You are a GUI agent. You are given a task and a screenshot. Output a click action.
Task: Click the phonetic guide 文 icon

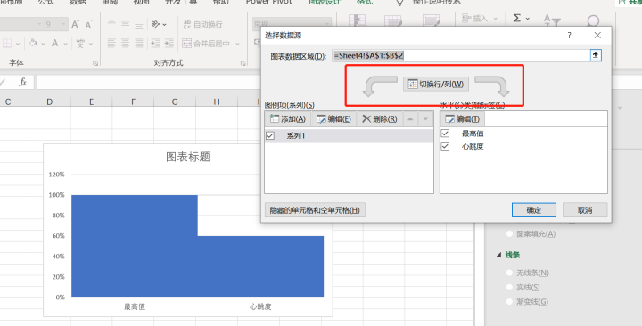point(80,43)
